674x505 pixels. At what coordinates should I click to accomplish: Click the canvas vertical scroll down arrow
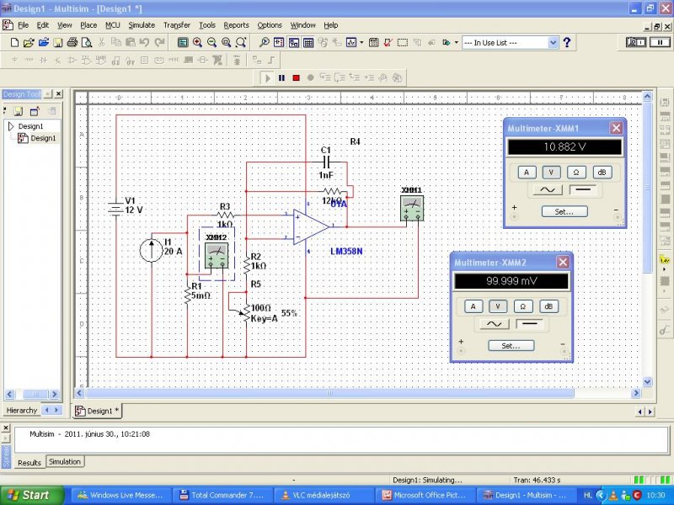pos(647,381)
